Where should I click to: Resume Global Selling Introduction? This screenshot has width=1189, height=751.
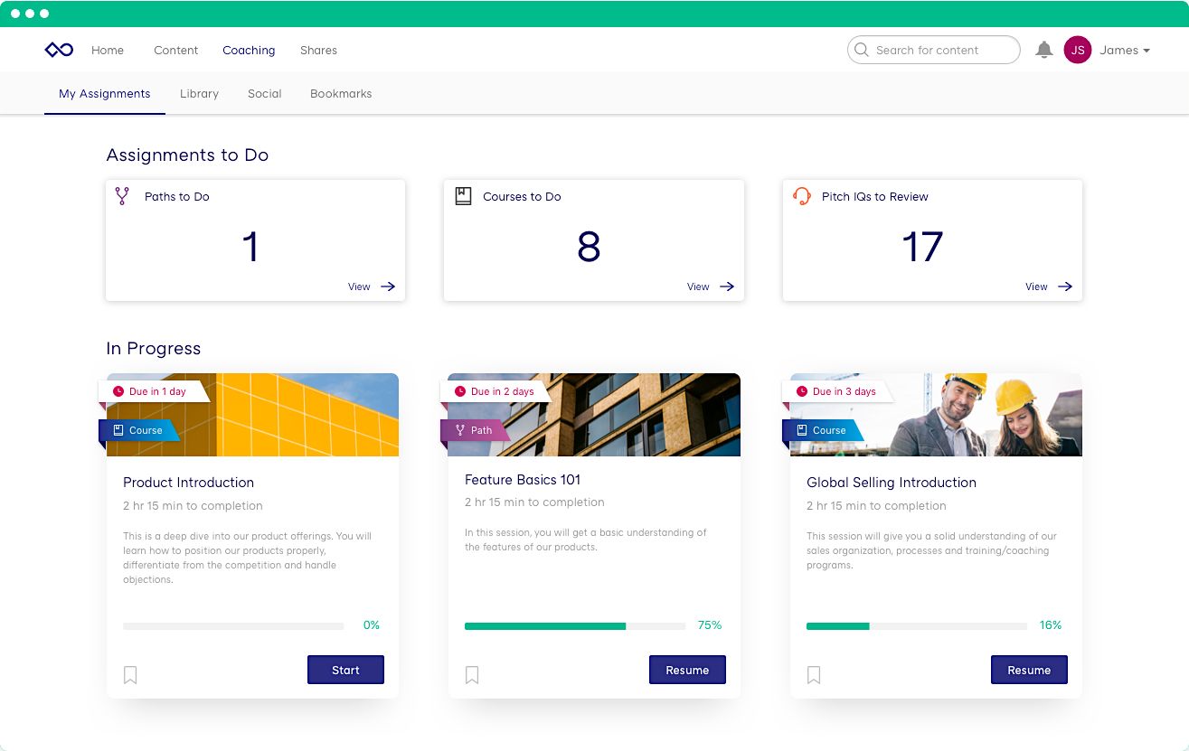[x=1029, y=670]
